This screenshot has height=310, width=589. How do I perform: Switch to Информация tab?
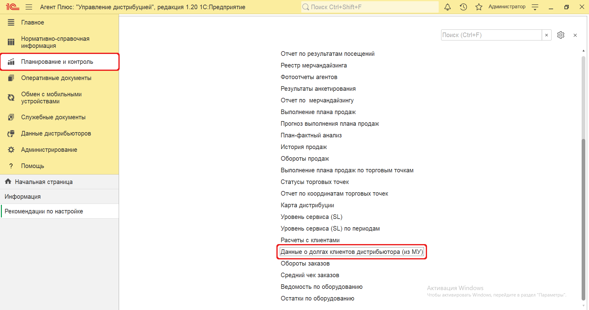coord(60,197)
